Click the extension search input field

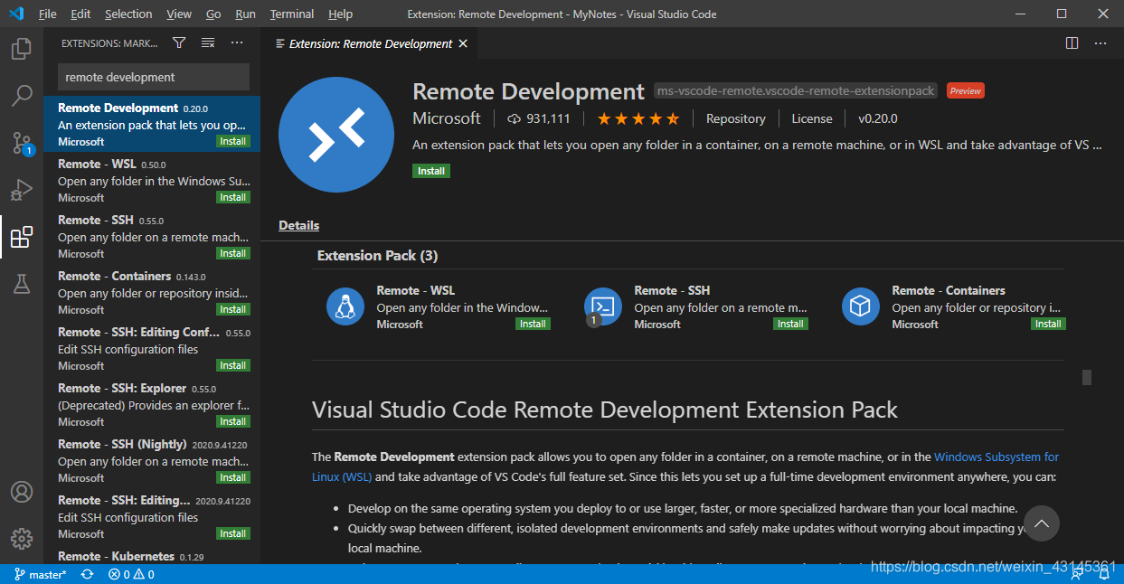(153, 77)
